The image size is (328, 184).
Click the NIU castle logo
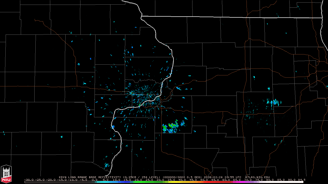pos(6,174)
